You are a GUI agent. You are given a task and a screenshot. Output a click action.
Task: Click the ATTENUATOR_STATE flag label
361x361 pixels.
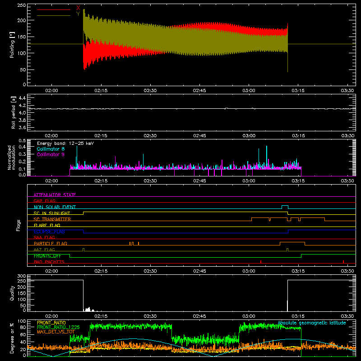(55, 195)
